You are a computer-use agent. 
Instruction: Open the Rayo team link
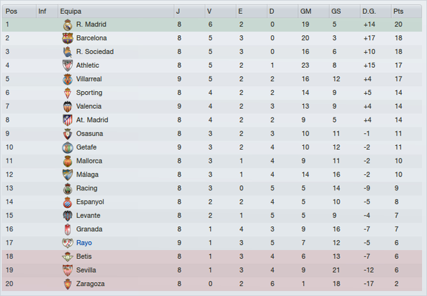[84, 243]
